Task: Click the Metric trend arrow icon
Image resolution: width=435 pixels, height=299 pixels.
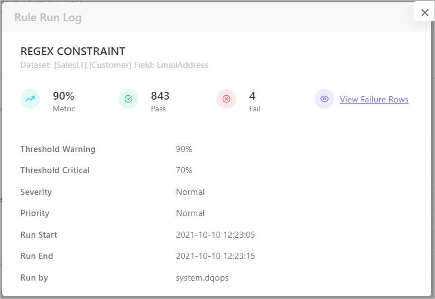Action: point(30,99)
